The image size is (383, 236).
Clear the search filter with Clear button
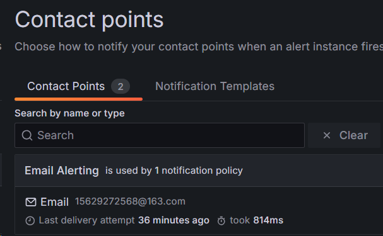[x=344, y=135]
